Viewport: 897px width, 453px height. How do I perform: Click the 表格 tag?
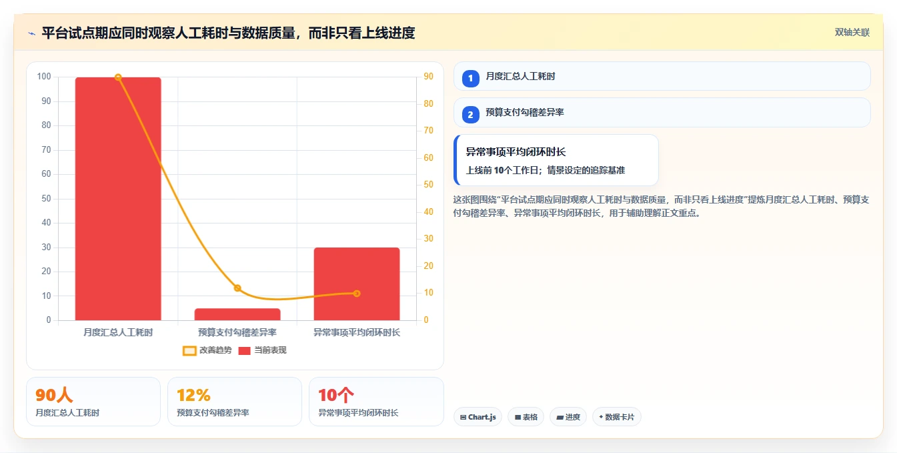[x=526, y=417]
